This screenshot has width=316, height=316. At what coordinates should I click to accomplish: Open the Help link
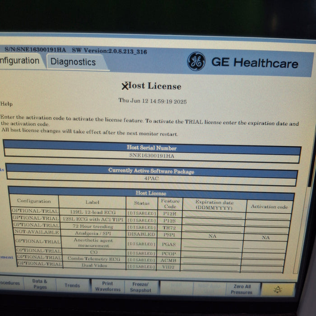click(x=6, y=104)
